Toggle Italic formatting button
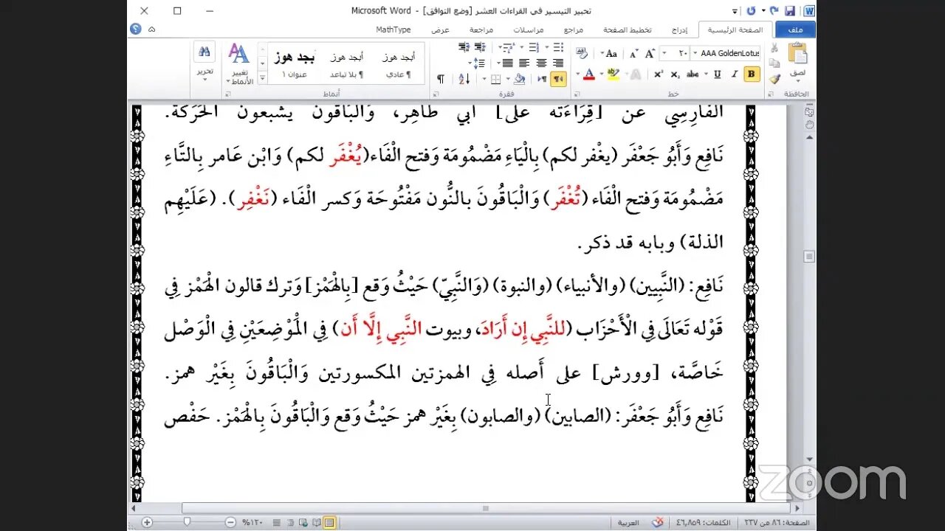The height and width of the screenshot is (531, 945). 735,74
